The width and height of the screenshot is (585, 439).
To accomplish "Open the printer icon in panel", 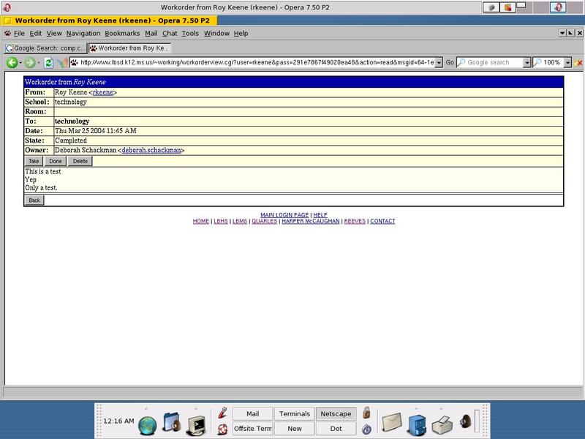I will (442, 425).
